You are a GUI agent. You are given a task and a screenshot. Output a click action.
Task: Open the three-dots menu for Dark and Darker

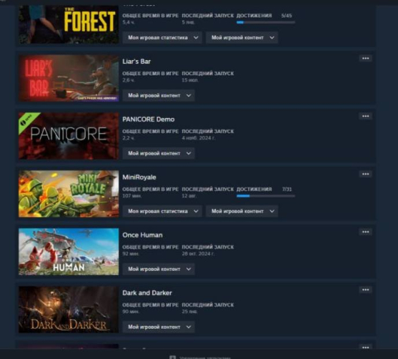[x=366, y=290]
